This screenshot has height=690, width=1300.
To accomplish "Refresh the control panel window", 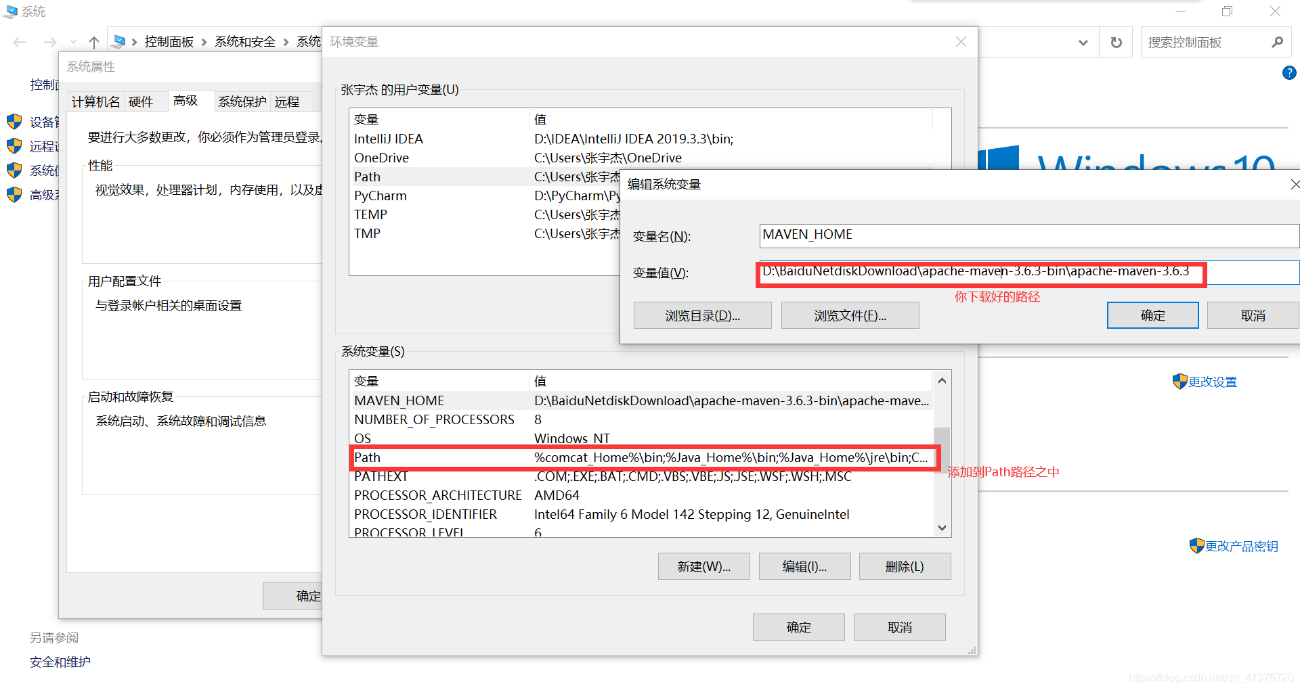I will (x=1117, y=43).
